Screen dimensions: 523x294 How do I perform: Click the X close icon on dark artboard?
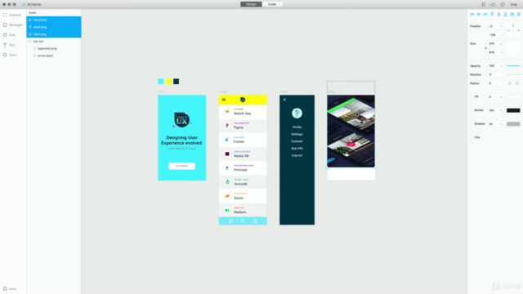tap(284, 100)
